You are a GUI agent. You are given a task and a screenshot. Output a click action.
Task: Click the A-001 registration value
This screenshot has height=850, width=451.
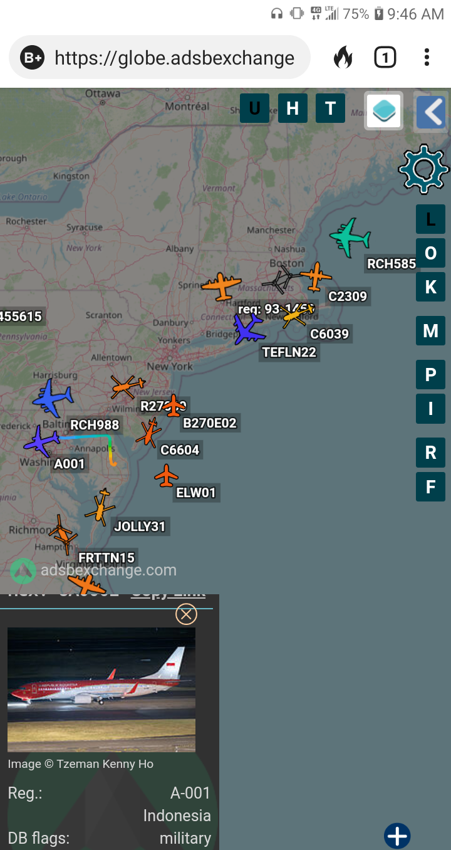tap(190, 793)
